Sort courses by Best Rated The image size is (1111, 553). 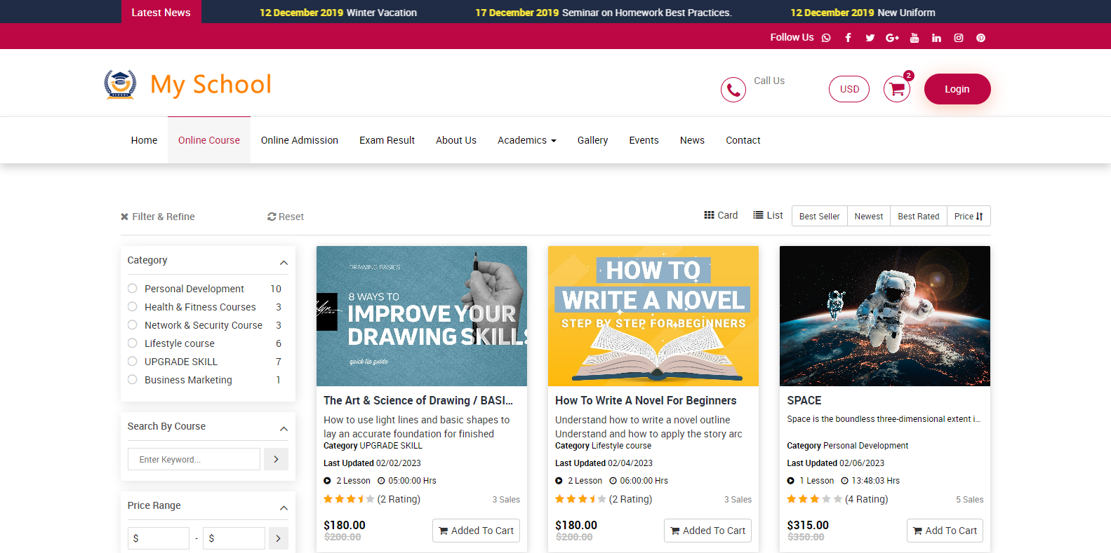pyautogui.click(x=918, y=216)
